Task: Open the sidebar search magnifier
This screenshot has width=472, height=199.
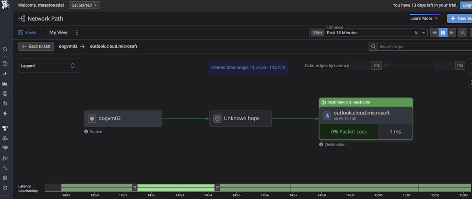Action: [x=5, y=49]
